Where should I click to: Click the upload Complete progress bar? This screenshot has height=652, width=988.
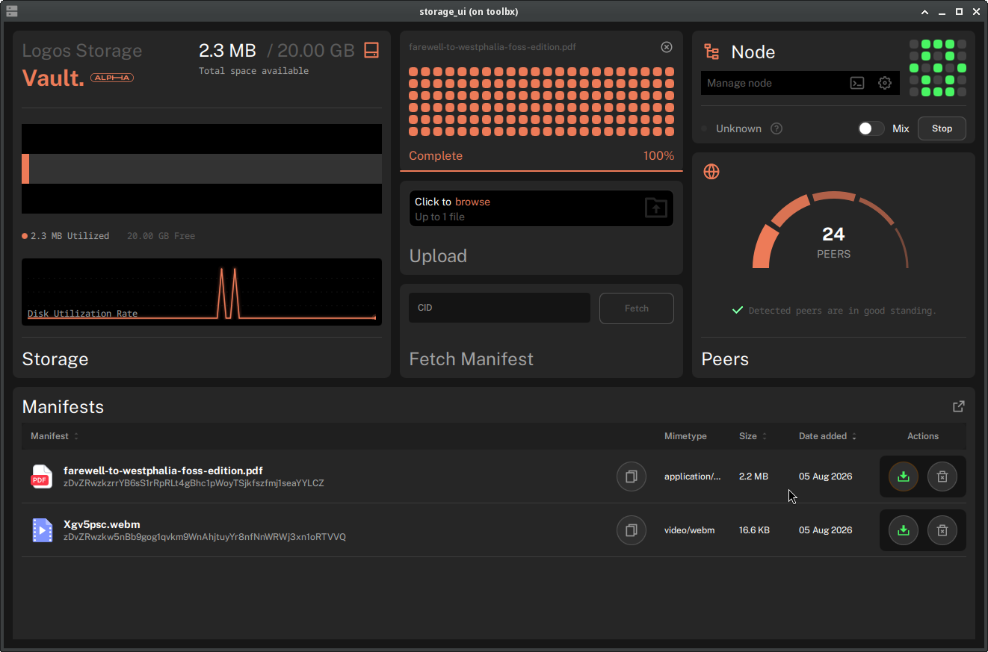[541, 171]
